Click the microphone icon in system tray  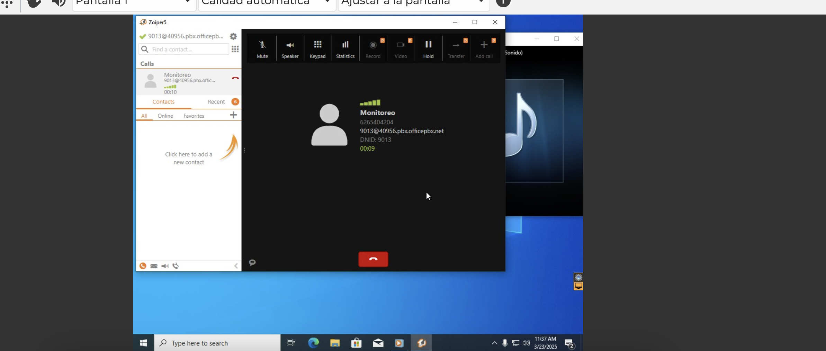pos(505,343)
